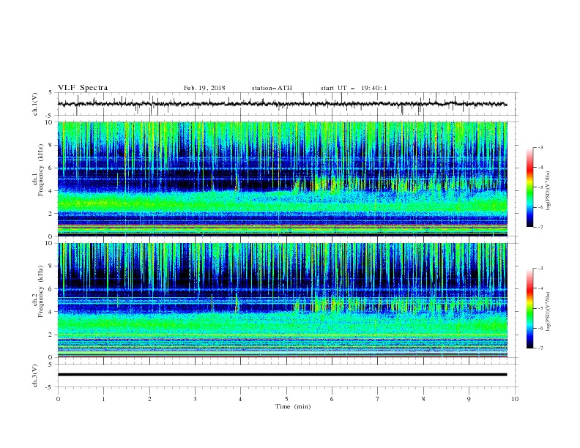Click the "VLF Spectra" plot title

coord(83,88)
